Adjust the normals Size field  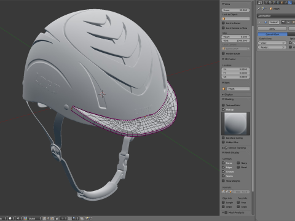click(242, 192)
